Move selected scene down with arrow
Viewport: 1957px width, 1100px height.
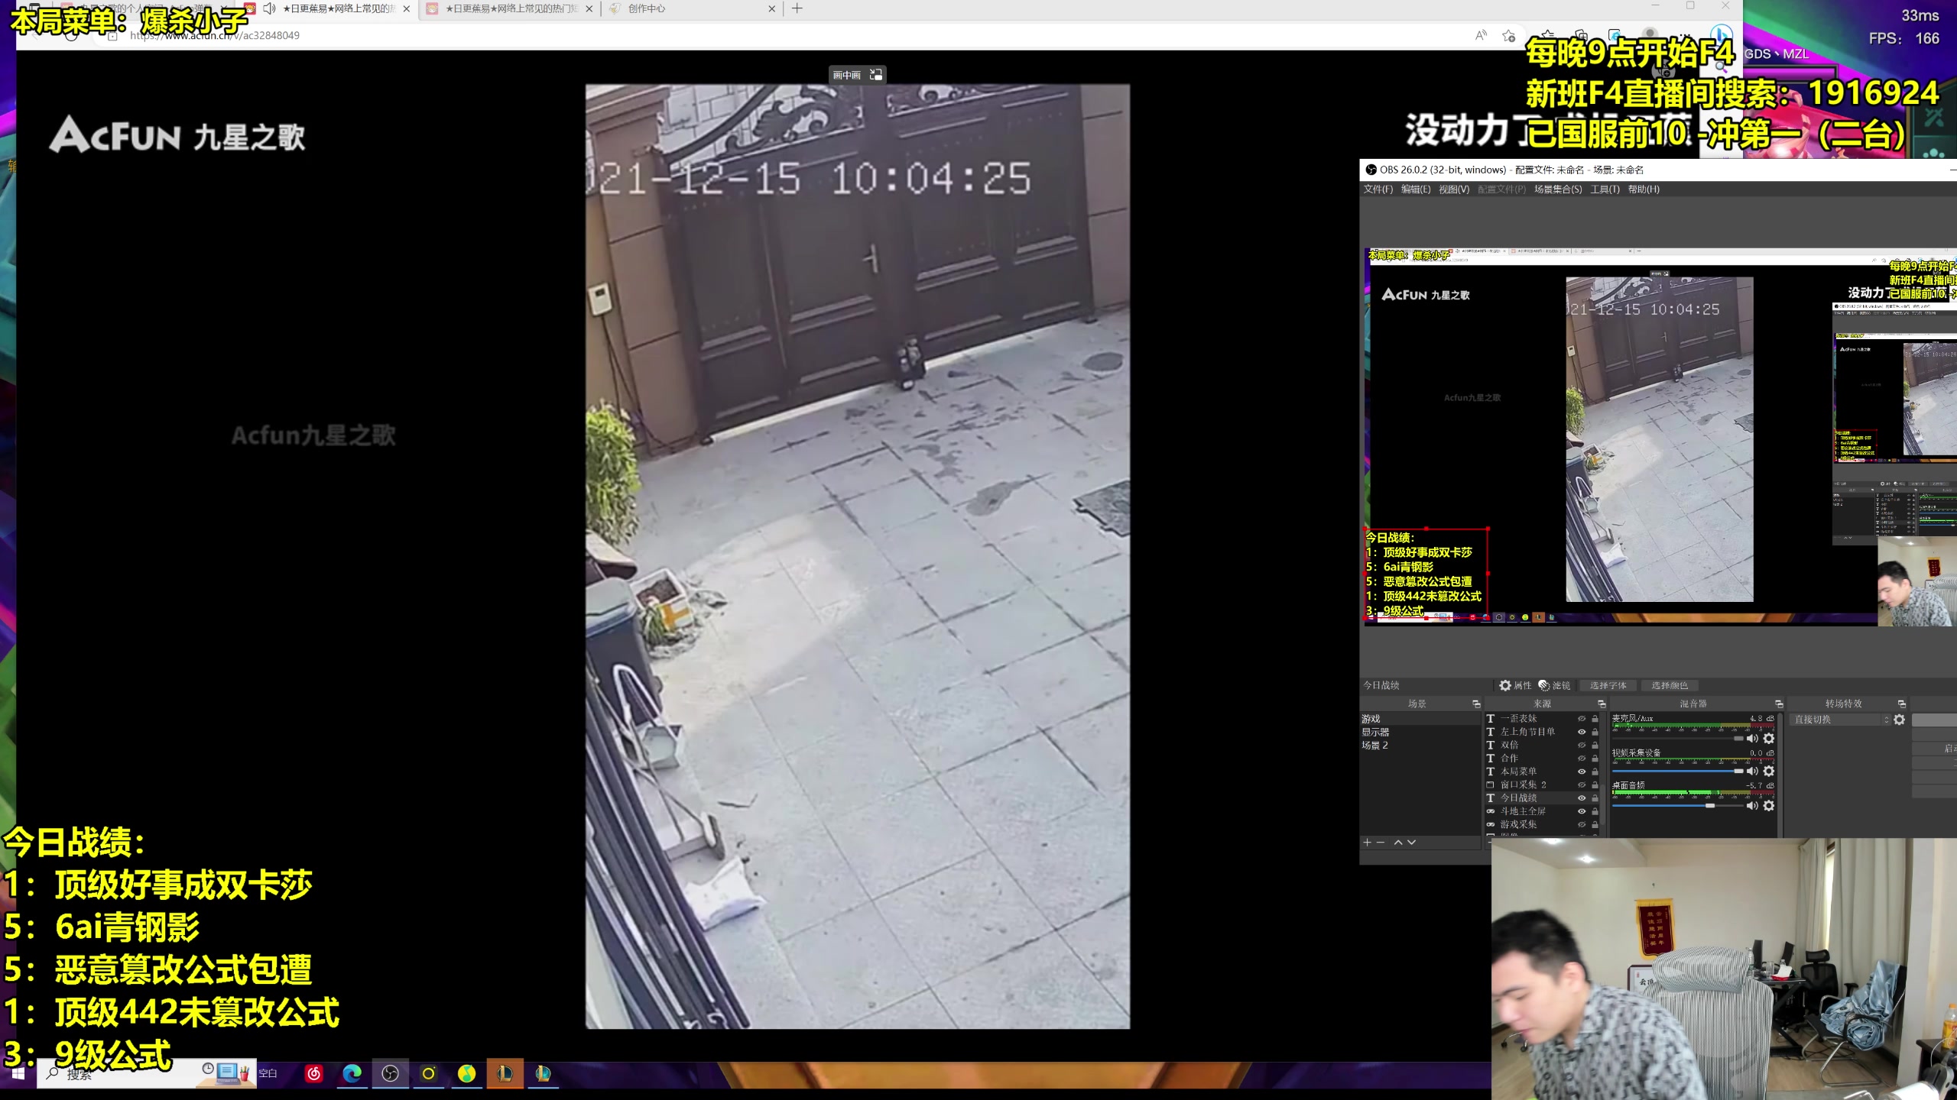click(1411, 842)
